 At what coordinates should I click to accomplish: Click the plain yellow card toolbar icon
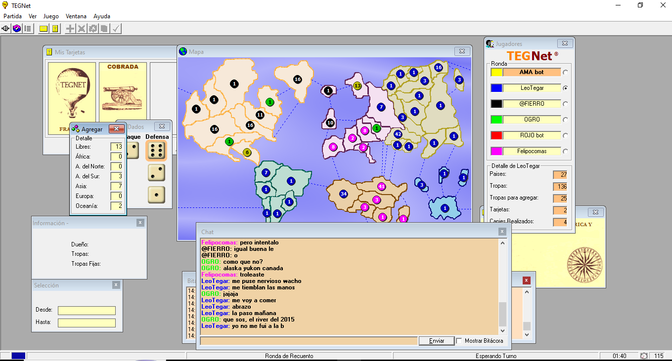44,29
